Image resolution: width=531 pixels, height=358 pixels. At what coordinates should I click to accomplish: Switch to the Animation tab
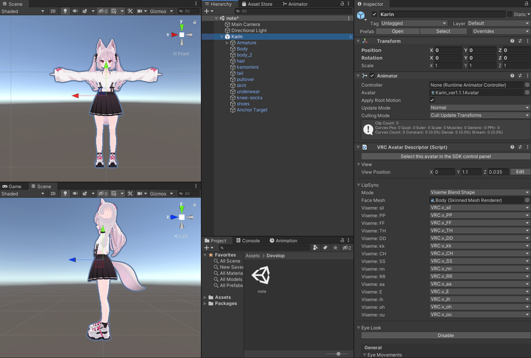point(283,241)
